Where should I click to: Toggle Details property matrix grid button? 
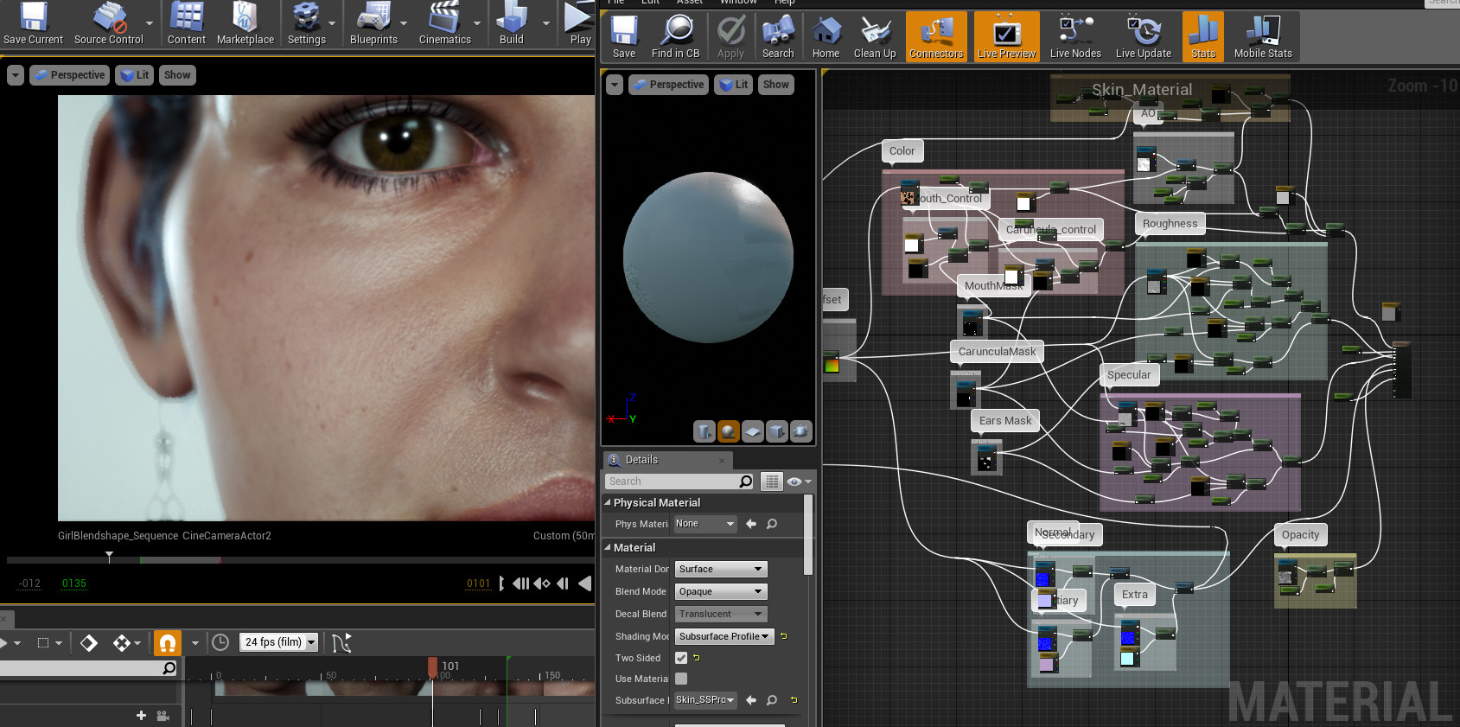pyautogui.click(x=772, y=481)
